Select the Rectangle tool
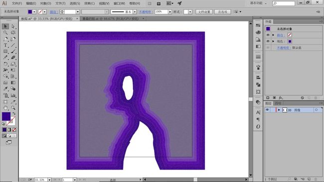 (5, 51)
